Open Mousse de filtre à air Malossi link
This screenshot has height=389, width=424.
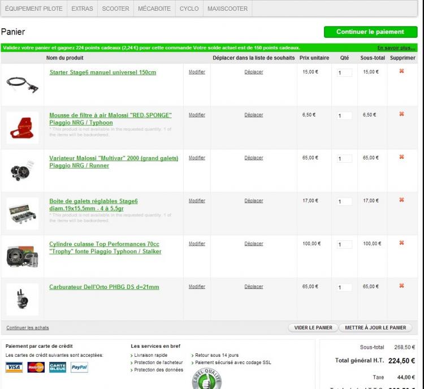pyautogui.click(x=110, y=119)
